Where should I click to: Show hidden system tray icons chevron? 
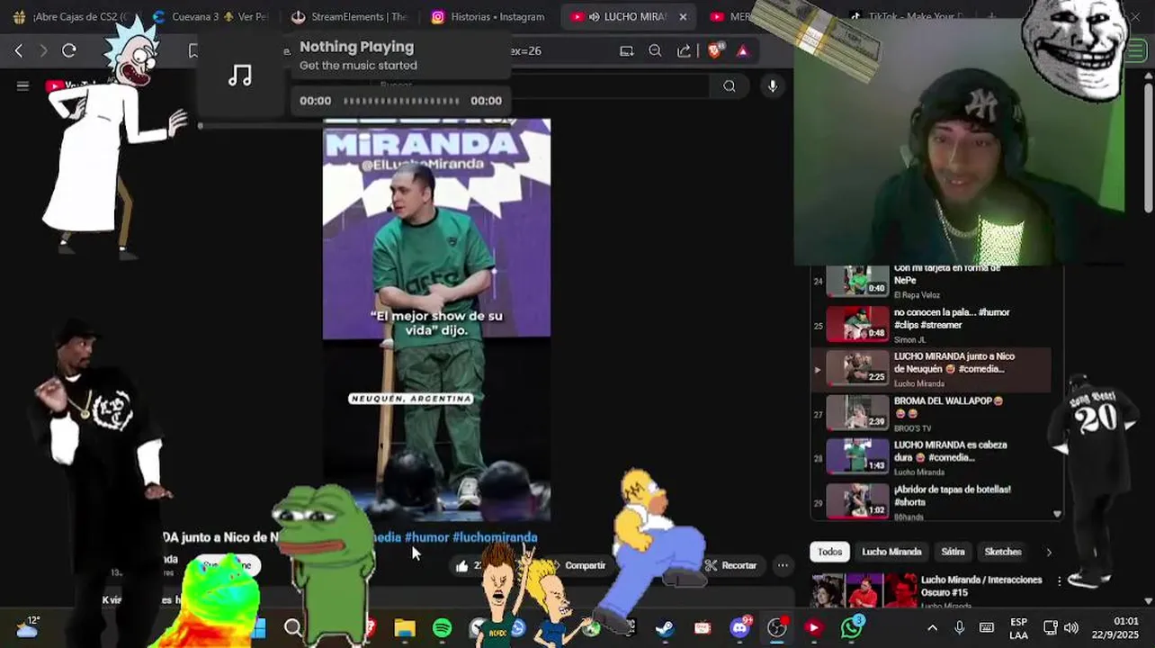coord(932,628)
